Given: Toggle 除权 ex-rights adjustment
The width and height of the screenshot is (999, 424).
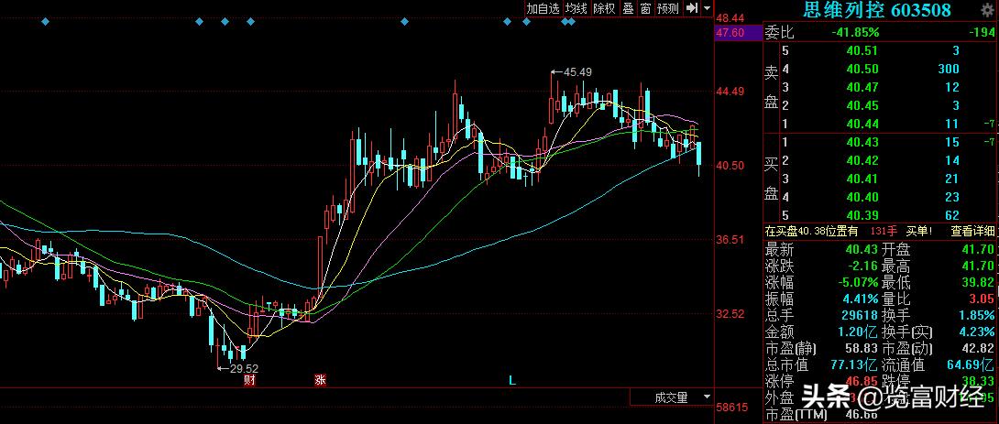Looking at the screenshot, I should pos(604,8).
